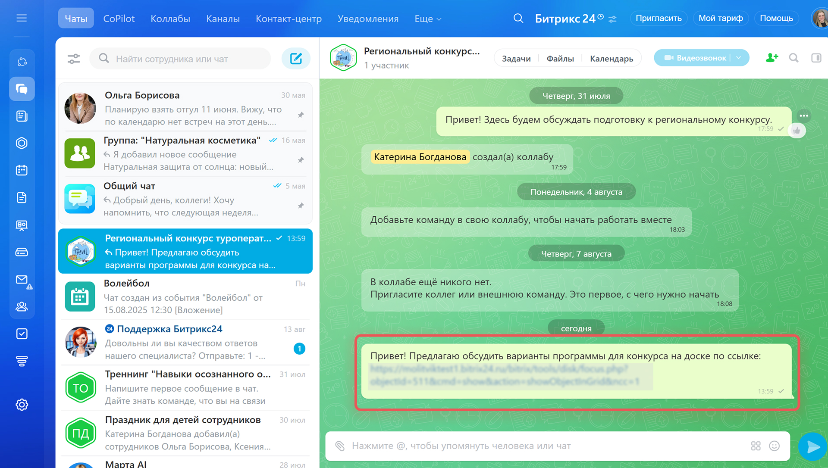
Task: Expand the Видеозвонок dropdown arrow
Action: point(739,58)
